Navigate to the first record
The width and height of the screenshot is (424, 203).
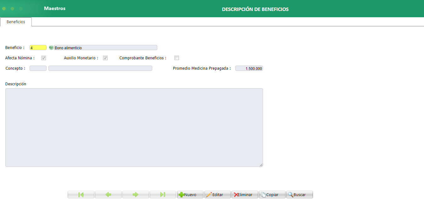point(81,195)
